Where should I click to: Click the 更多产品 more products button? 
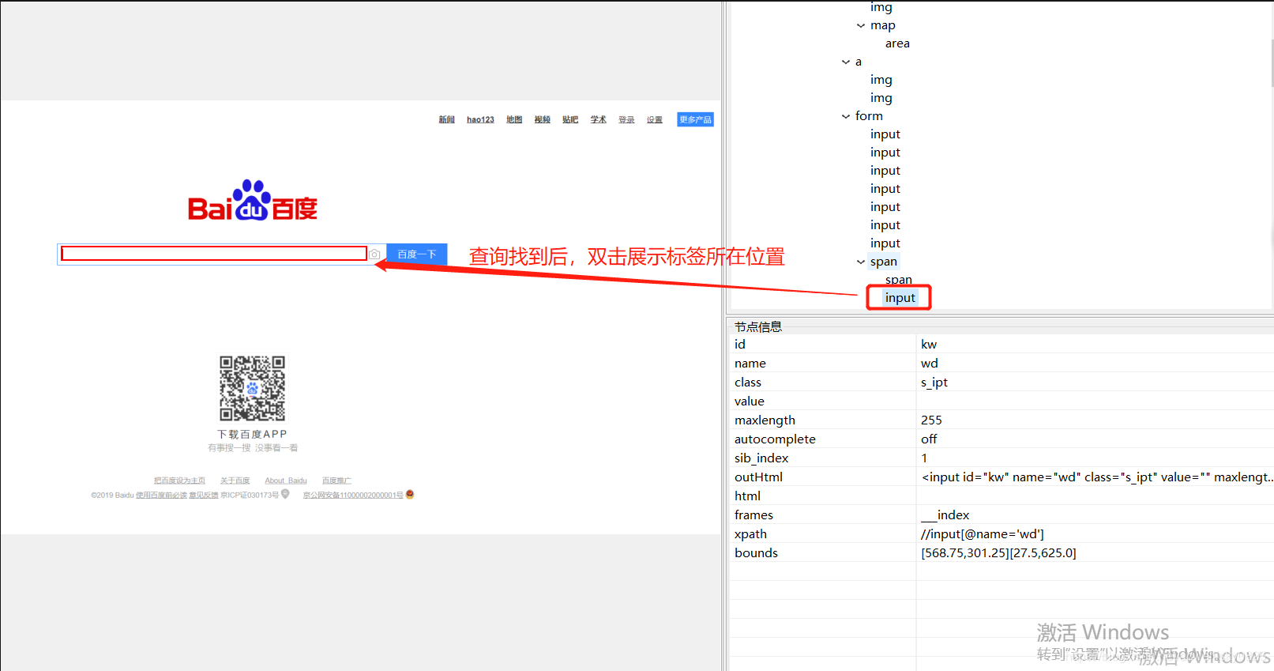point(695,120)
